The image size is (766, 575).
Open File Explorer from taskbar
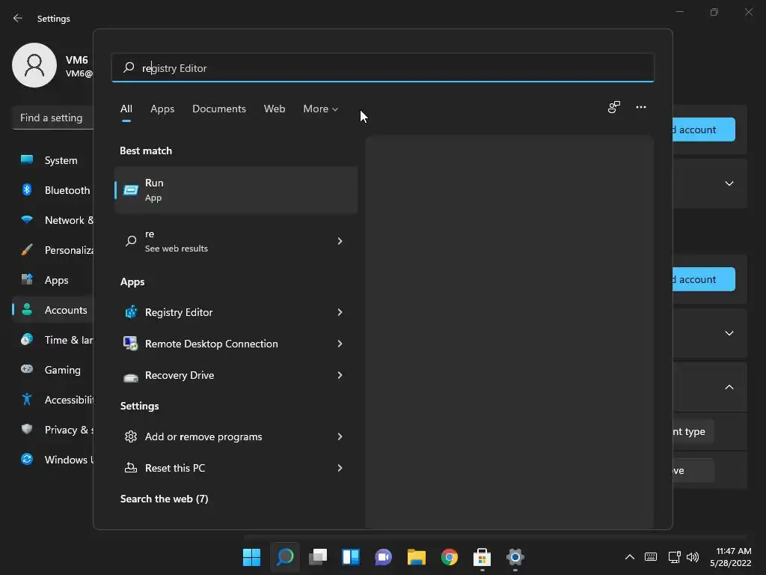click(416, 557)
